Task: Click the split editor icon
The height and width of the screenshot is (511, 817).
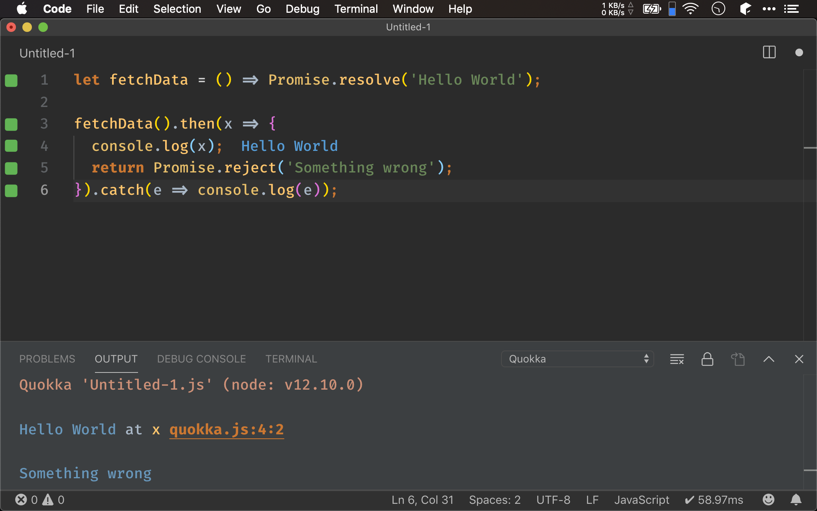Action: tap(770, 53)
